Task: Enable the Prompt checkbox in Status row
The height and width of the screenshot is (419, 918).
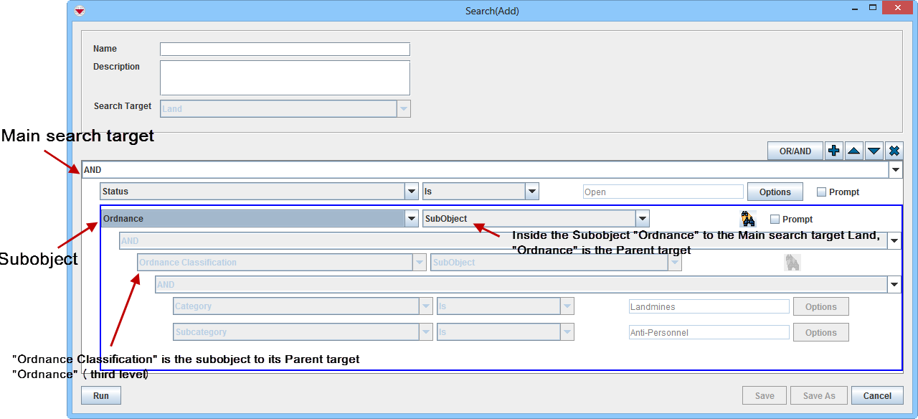Action: [821, 192]
